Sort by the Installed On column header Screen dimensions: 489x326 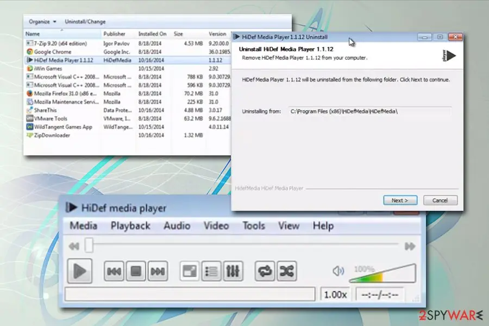[x=154, y=34]
